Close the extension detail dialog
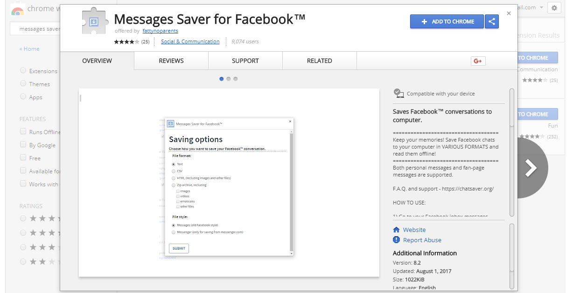The width and height of the screenshot is (573, 293). click(509, 14)
